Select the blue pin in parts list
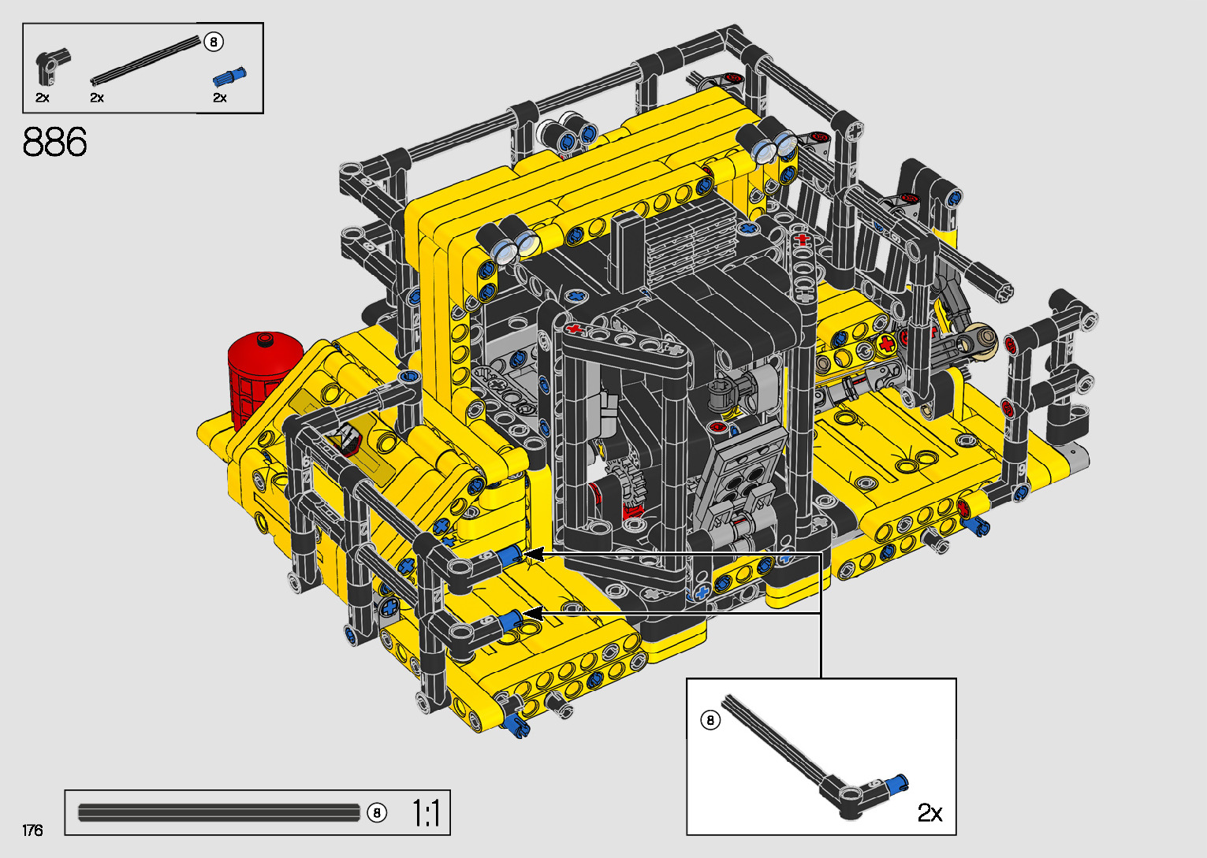Screen dimensions: 1207x858 click(x=229, y=76)
